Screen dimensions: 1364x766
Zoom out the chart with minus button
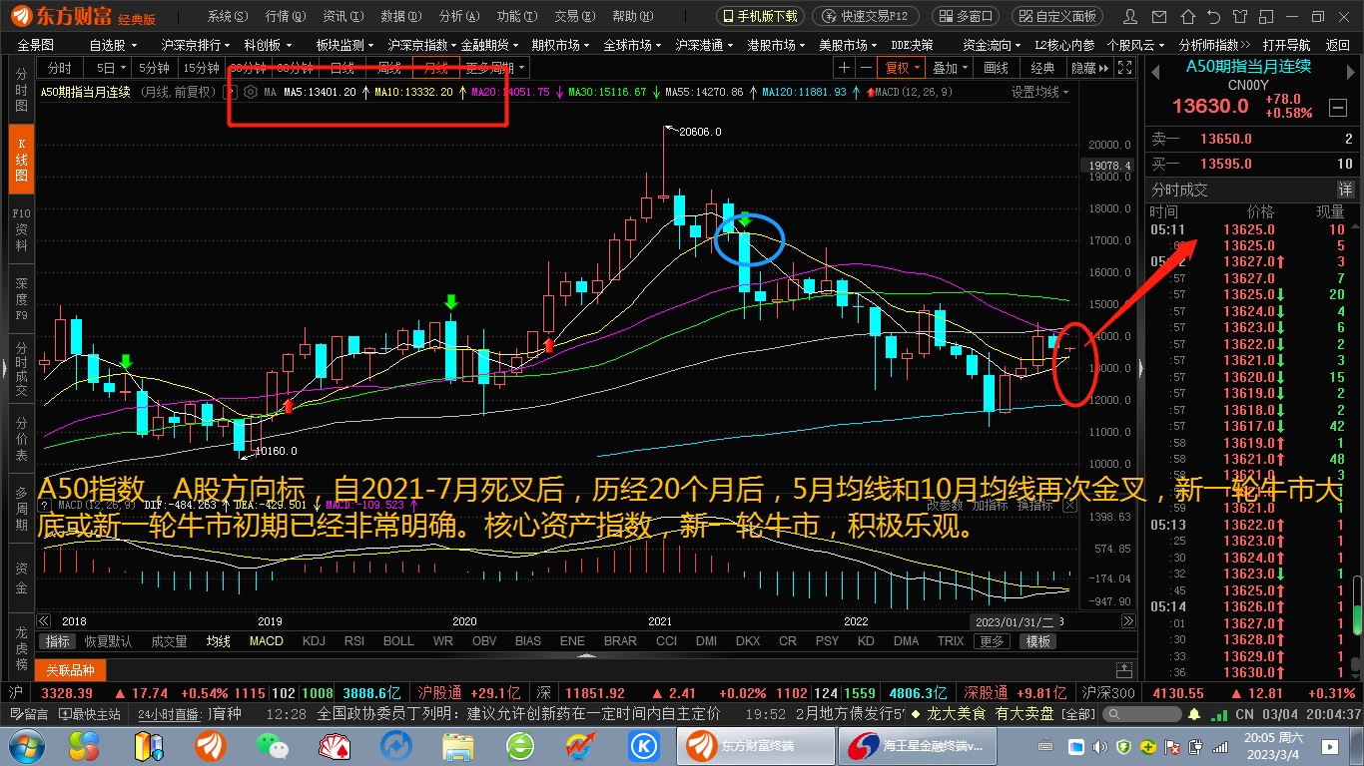pos(866,68)
